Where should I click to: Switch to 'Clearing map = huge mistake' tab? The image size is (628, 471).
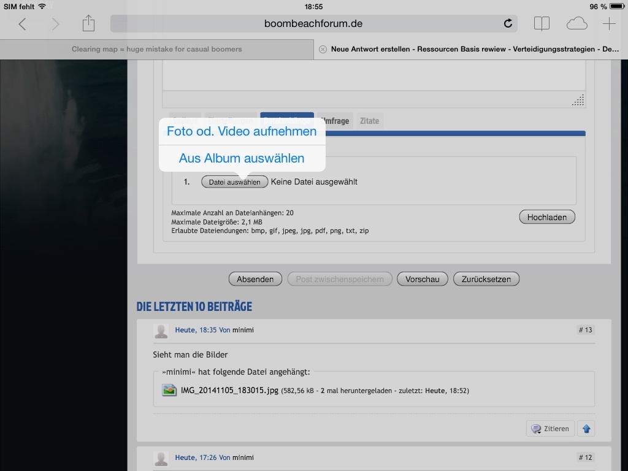point(156,49)
